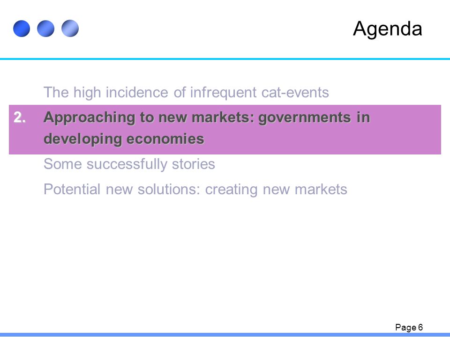This screenshot has height=337, width=450.
Task: Click the middle blue gradient circle
Action: [45, 29]
